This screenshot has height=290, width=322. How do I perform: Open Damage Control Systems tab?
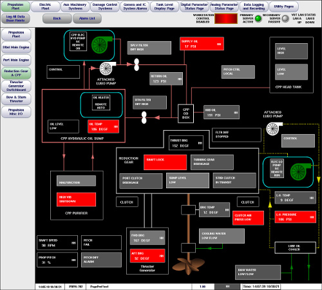tap(105, 6)
